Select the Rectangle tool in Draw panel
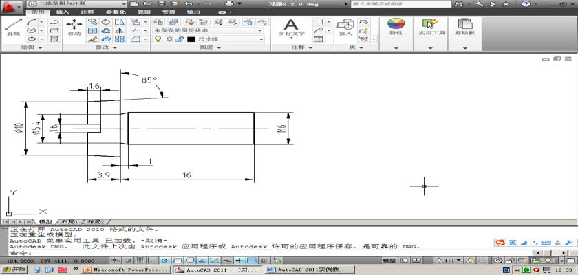This screenshot has height=275, width=578. (54, 30)
